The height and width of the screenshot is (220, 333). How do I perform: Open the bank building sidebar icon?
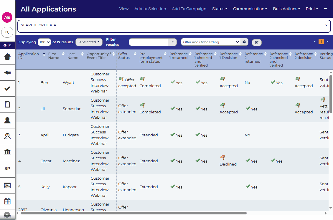(x=7, y=152)
